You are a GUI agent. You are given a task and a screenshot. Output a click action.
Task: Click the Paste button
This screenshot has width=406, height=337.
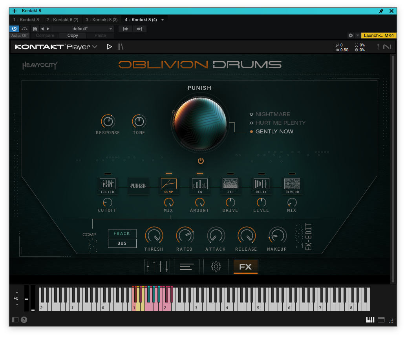coord(100,35)
